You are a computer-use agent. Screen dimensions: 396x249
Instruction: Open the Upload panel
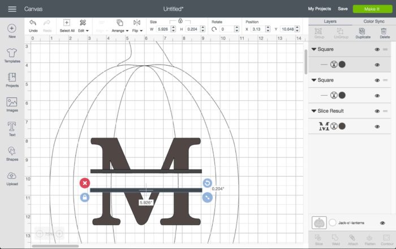point(12,178)
